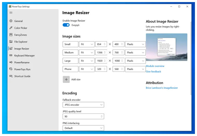Maximize the PowerToys Settings window
The width and height of the screenshot is (197, 136).
click(x=179, y=6)
